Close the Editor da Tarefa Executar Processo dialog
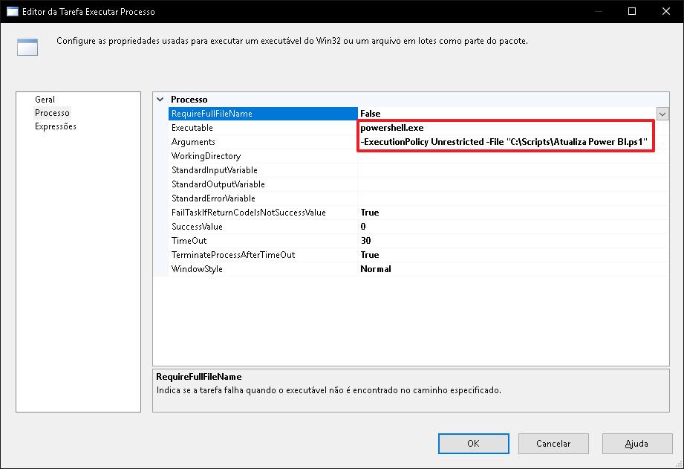684x469 pixels. coord(665,11)
